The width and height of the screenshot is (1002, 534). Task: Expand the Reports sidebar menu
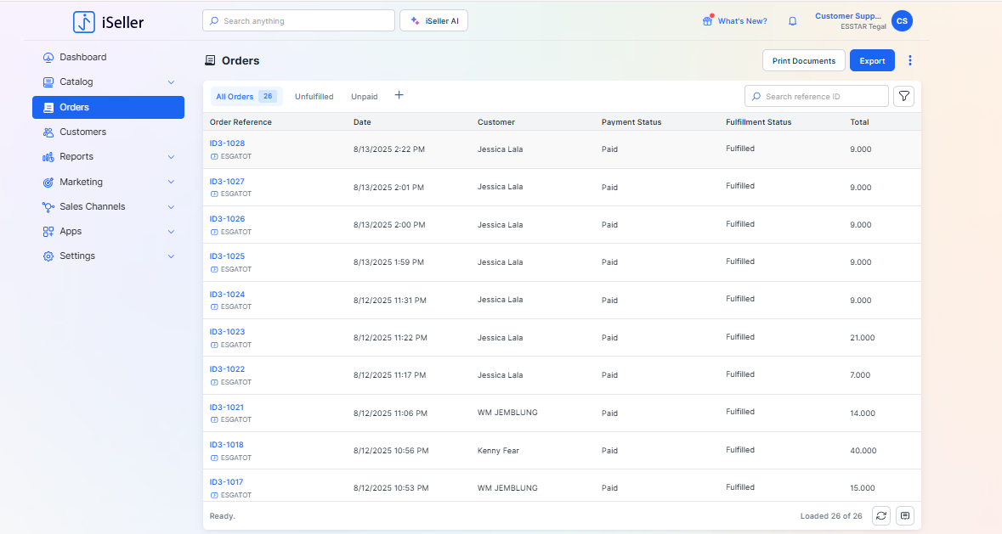[x=171, y=157]
